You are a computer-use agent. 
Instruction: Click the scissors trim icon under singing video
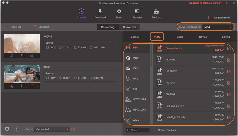point(12,55)
